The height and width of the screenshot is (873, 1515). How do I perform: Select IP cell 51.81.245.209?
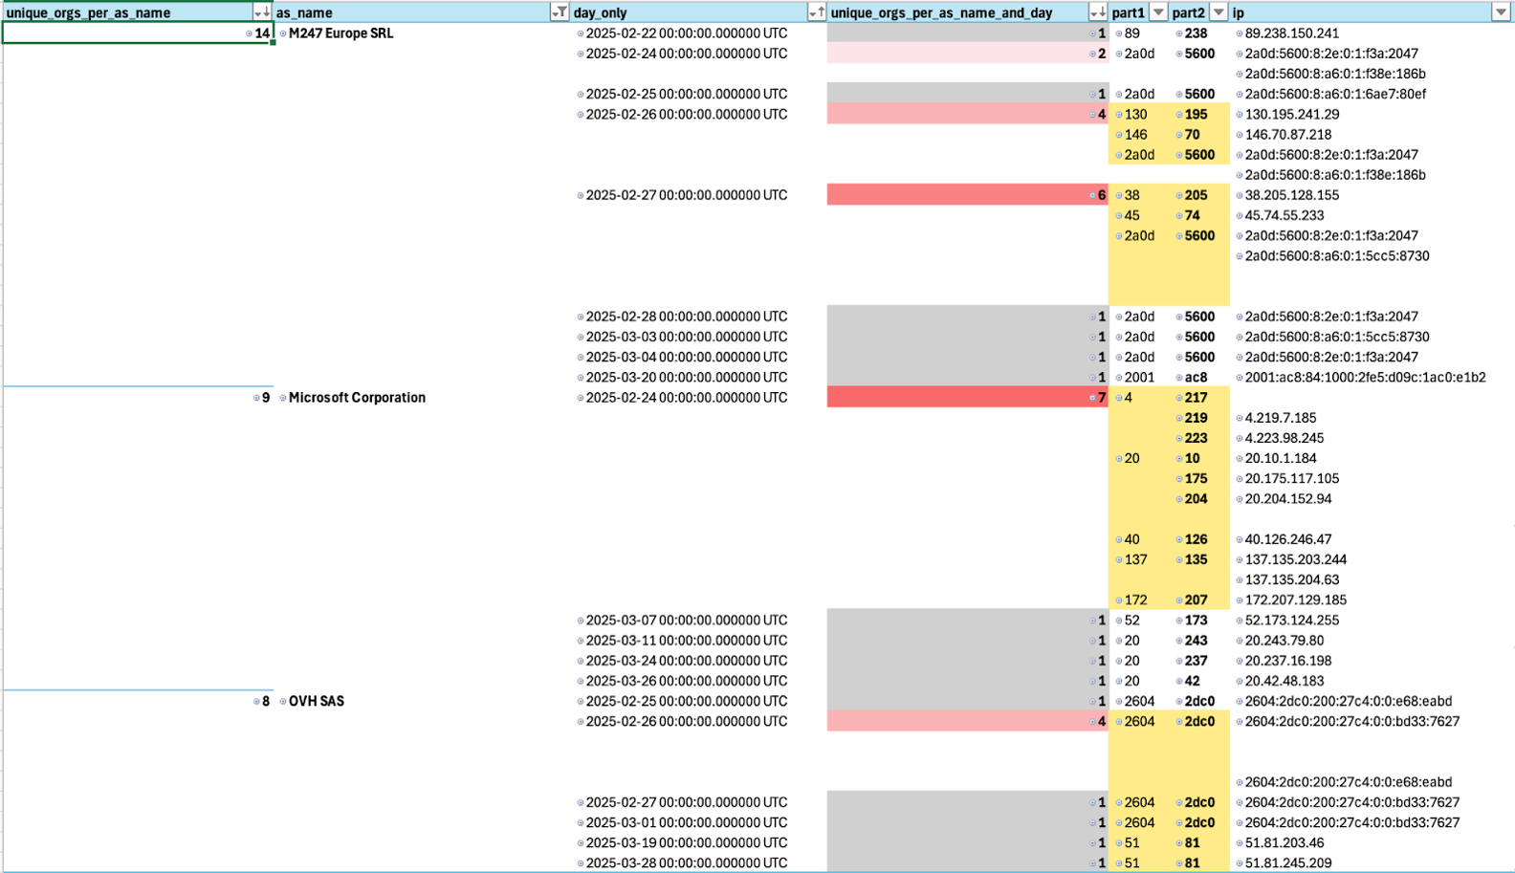(x=1372, y=863)
